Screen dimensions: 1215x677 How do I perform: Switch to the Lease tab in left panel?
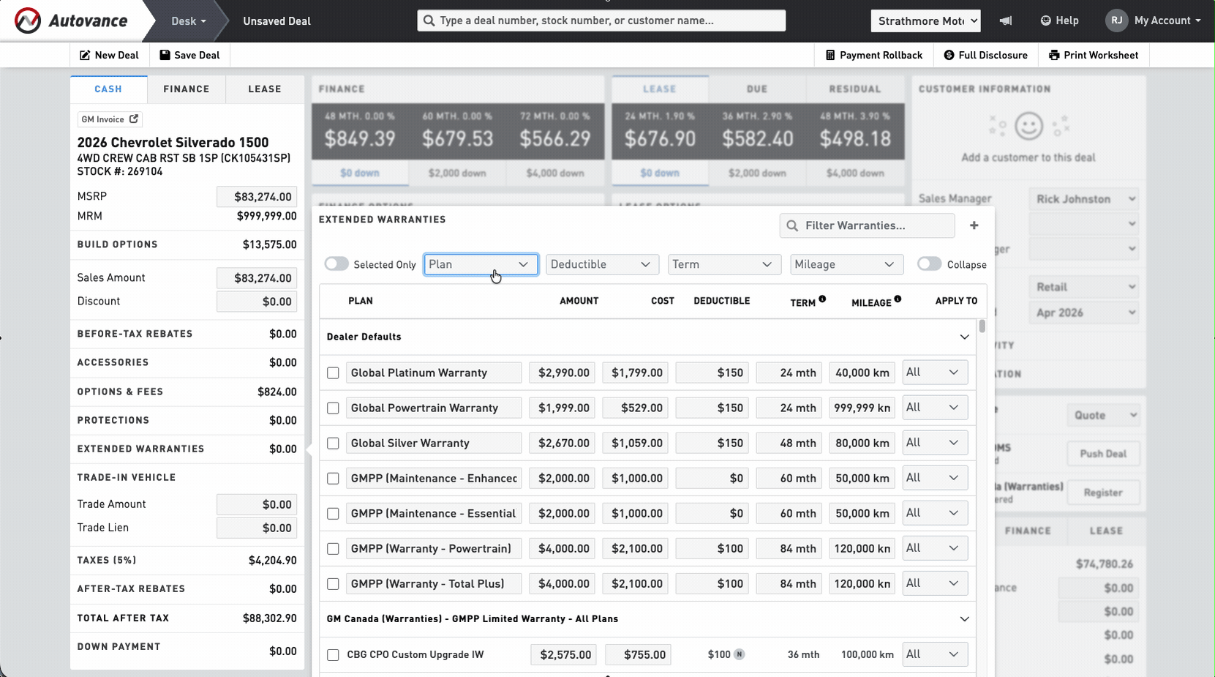265,89
